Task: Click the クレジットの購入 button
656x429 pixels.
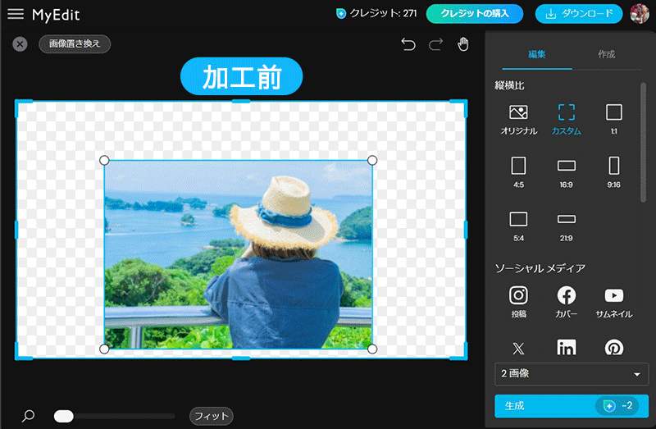Action: (x=475, y=14)
